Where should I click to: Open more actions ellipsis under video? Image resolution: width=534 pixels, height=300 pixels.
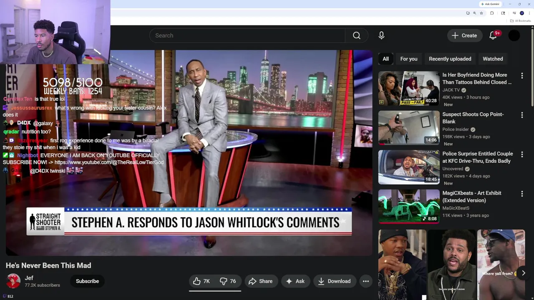pos(365,281)
